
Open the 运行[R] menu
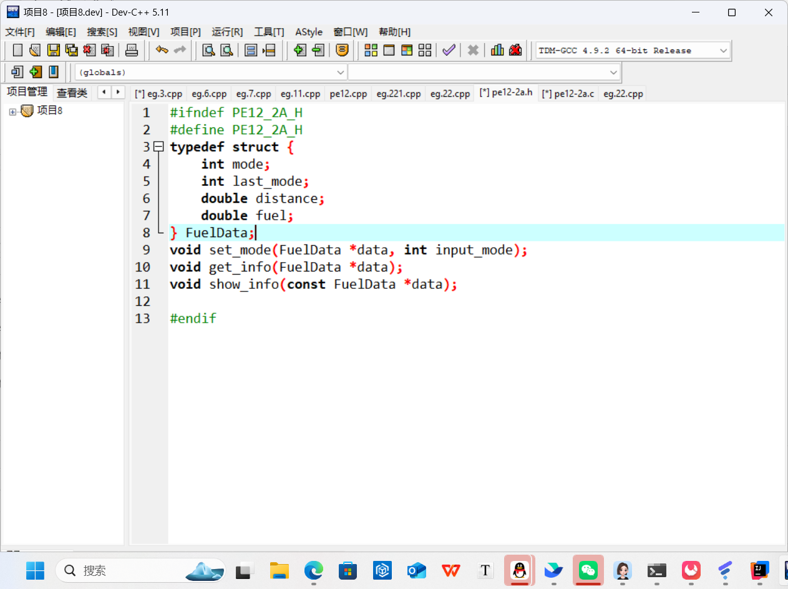tap(227, 32)
